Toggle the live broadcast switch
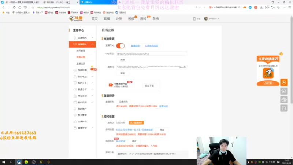The image size is (293, 165). [x=120, y=45]
